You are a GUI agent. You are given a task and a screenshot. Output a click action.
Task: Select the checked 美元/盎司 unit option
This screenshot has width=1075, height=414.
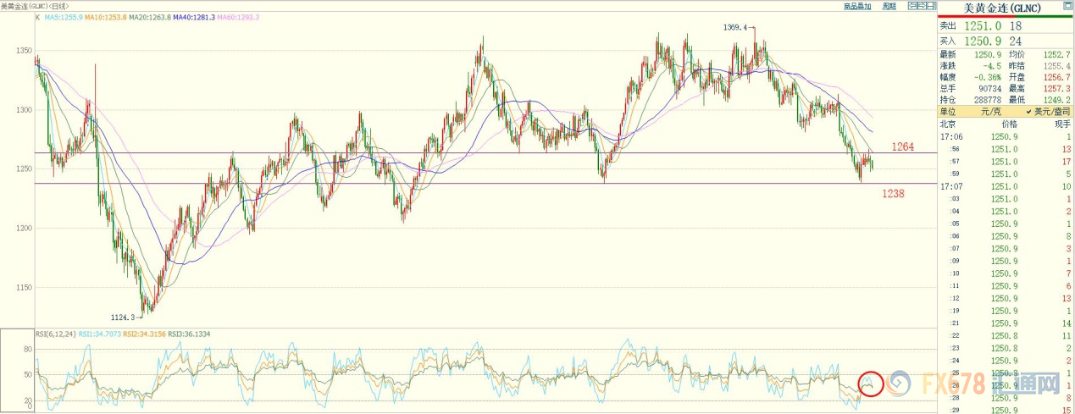(1045, 111)
